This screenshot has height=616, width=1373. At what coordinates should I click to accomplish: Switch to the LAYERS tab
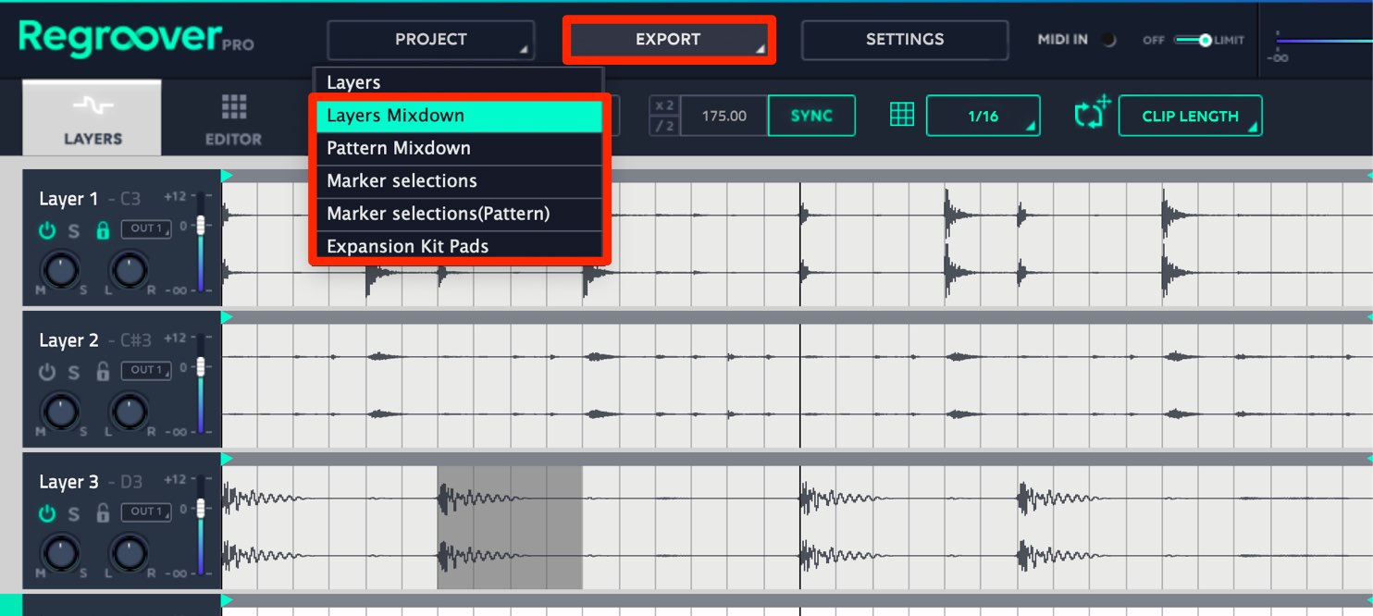(x=92, y=118)
